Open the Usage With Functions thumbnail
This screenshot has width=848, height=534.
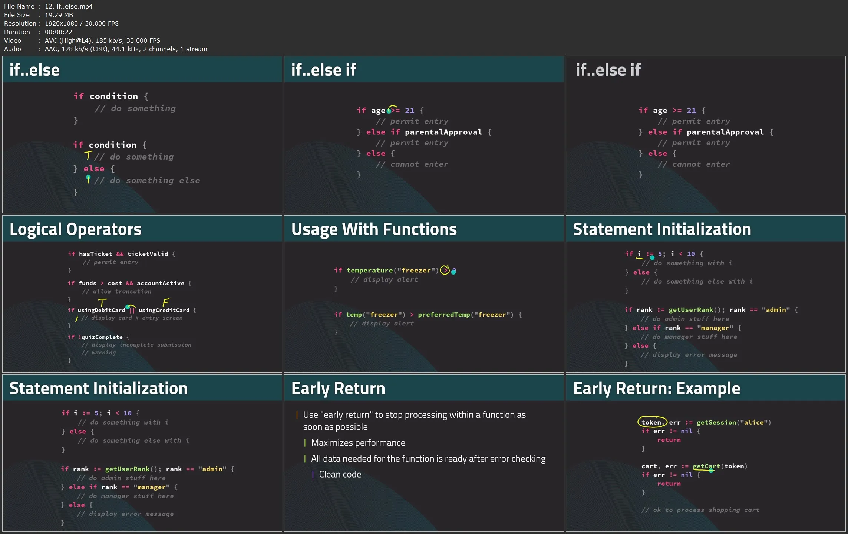(x=424, y=294)
